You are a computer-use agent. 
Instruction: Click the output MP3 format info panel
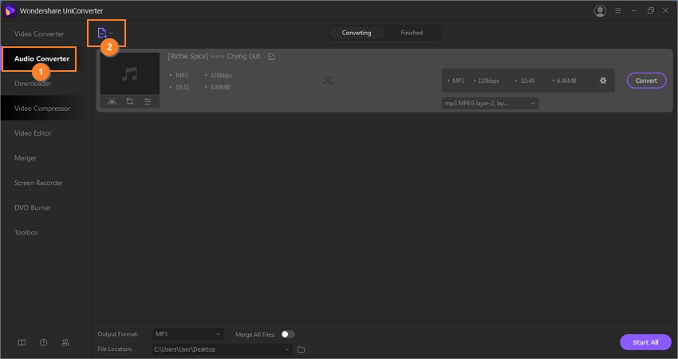pyautogui.click(x=528, y=81)
